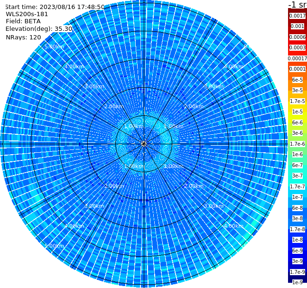Screen dimensions: 307x288
Task: Click the 6e-6 colorbar label
Action: pos(298,122)
